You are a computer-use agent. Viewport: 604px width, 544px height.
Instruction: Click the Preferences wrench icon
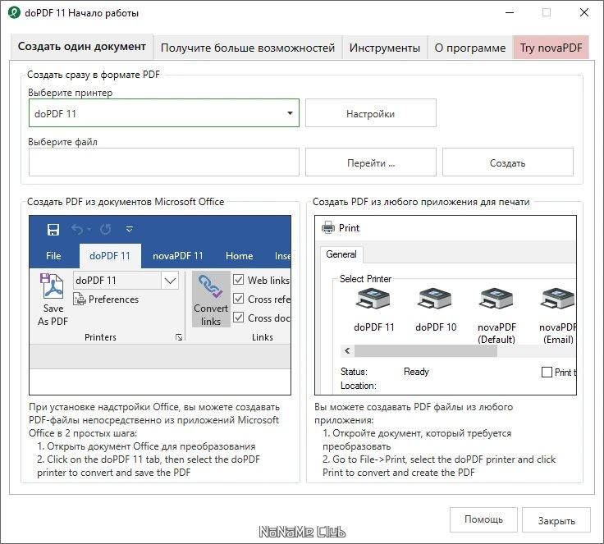tap(80, 300)
